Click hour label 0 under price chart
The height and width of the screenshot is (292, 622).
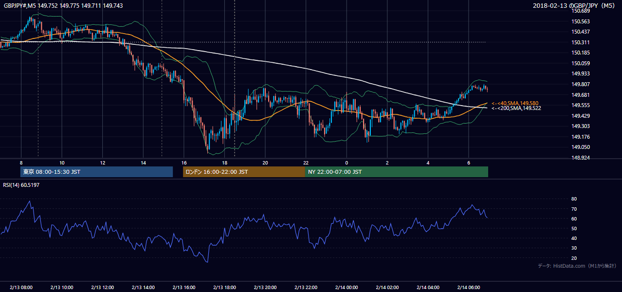pos(347,163)
